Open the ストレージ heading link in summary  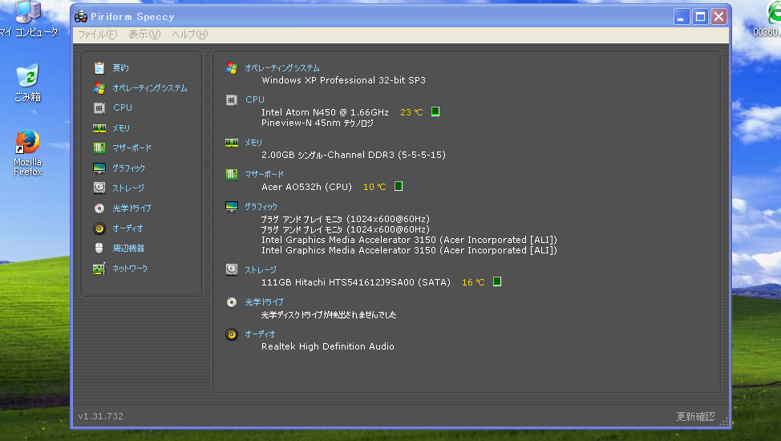click(260, 269)
